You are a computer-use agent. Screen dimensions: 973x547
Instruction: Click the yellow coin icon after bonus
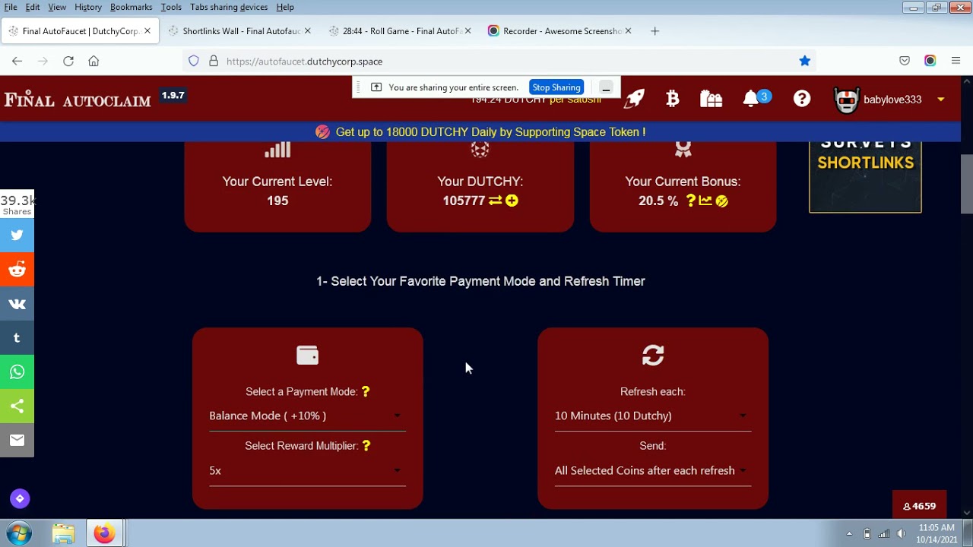pyautogui.click(x=721, y=201)
